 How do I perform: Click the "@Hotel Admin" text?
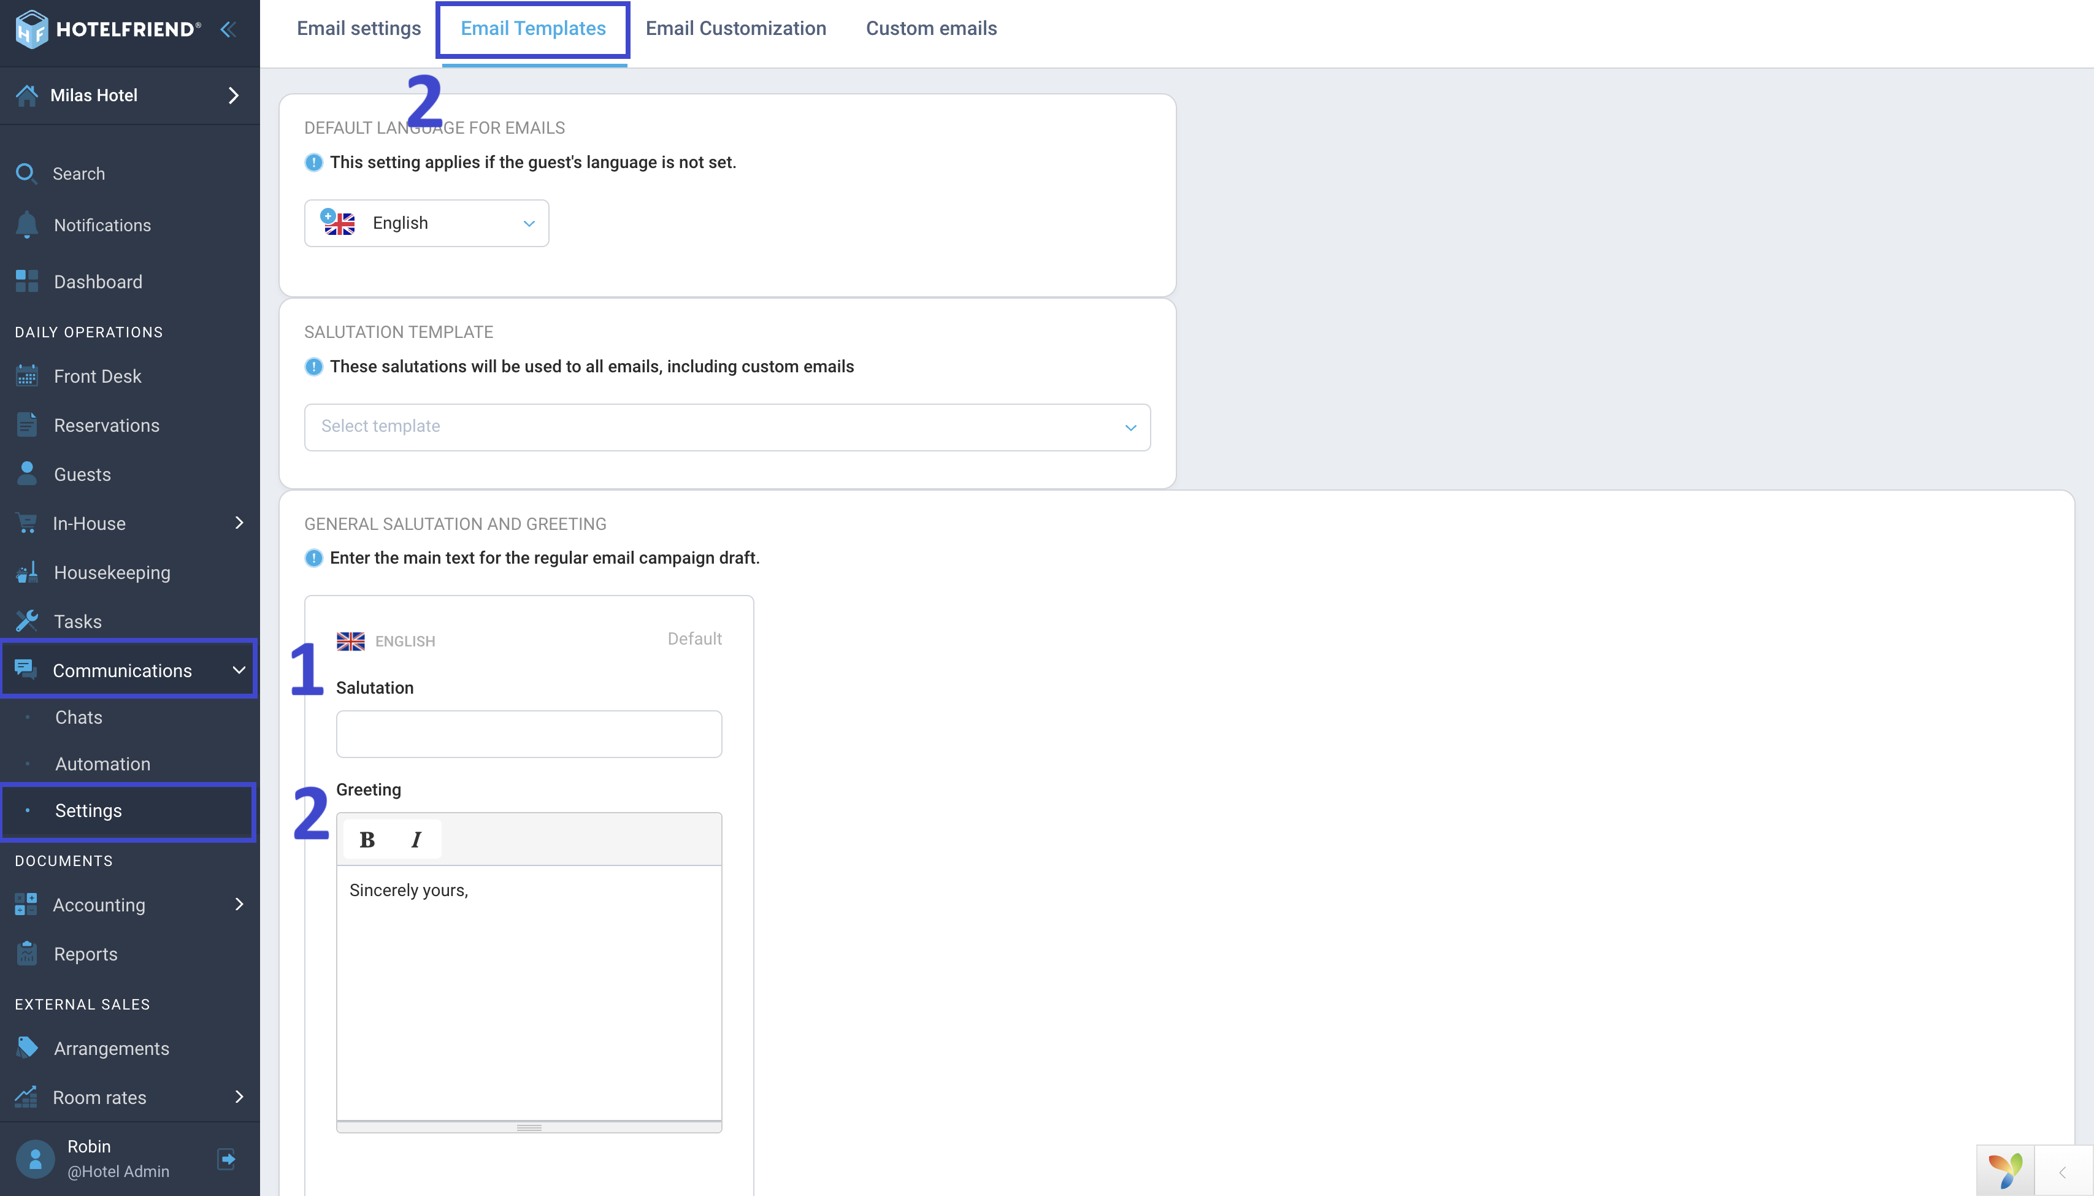coord(118,1171)
